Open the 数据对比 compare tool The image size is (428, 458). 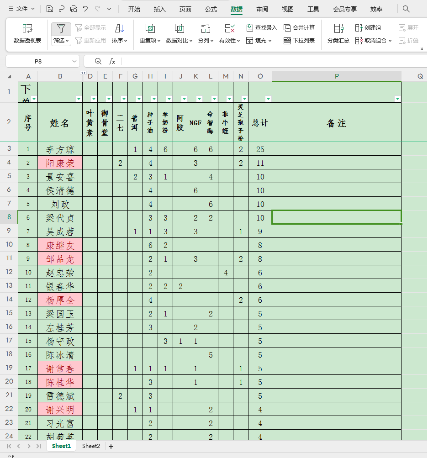coord(179,34)
